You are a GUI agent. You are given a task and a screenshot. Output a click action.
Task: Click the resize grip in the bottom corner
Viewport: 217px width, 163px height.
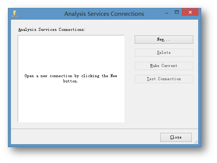coord(196,142)
